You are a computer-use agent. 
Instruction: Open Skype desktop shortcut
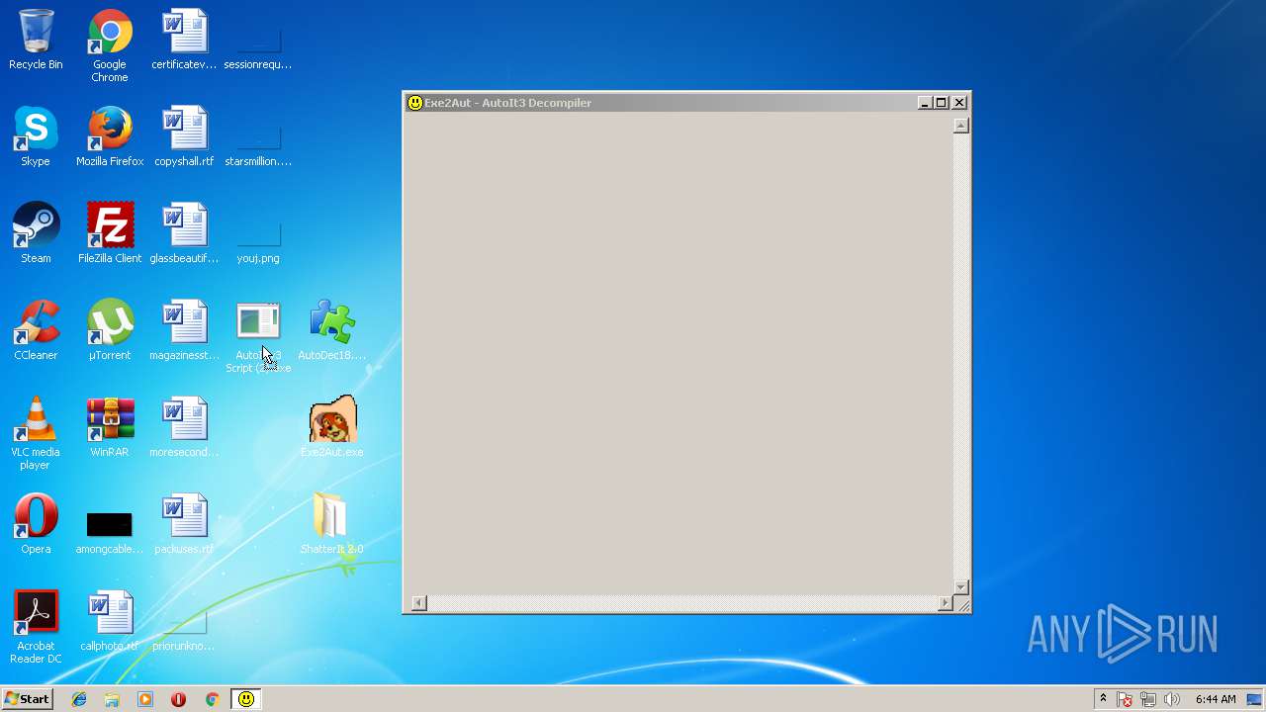(x=36, y=136)
